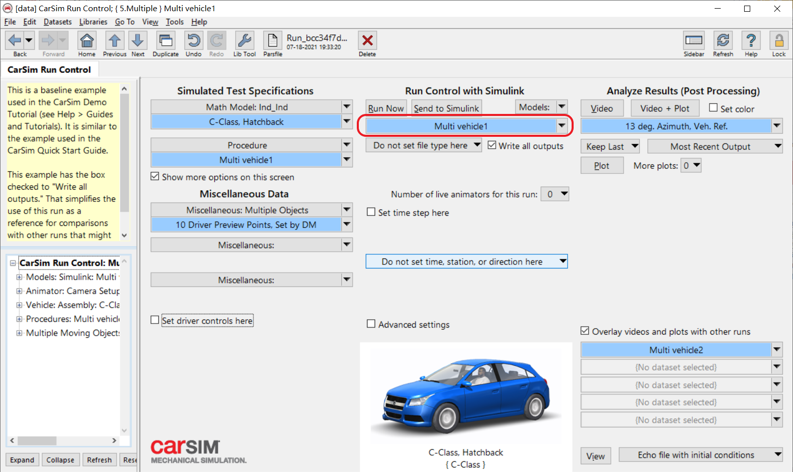Open the Datasets menu

coord(58,22)
